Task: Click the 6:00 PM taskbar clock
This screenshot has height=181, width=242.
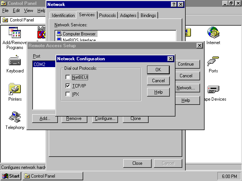Action: coord(229,176)
